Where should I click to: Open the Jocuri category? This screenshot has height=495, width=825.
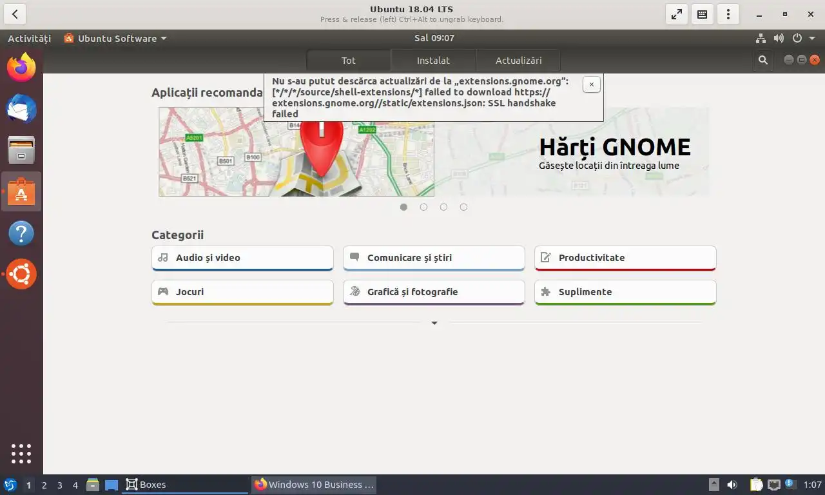pyautogui.click(x=242, y=292)
